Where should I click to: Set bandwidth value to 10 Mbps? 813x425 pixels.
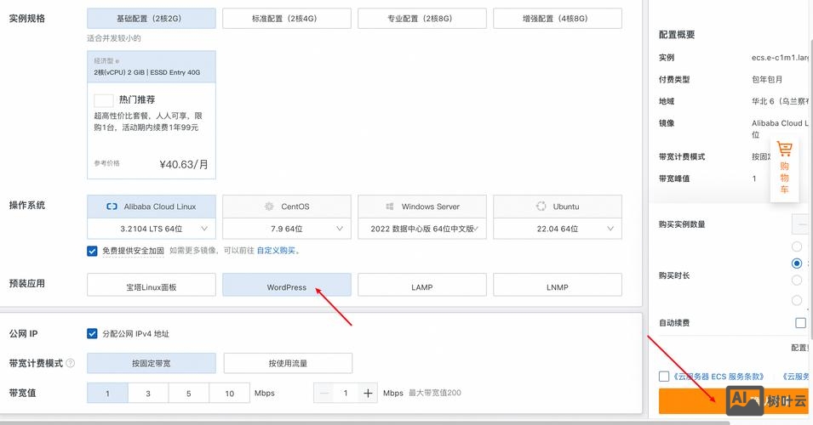pyautogui.click(x=229, y=393)
